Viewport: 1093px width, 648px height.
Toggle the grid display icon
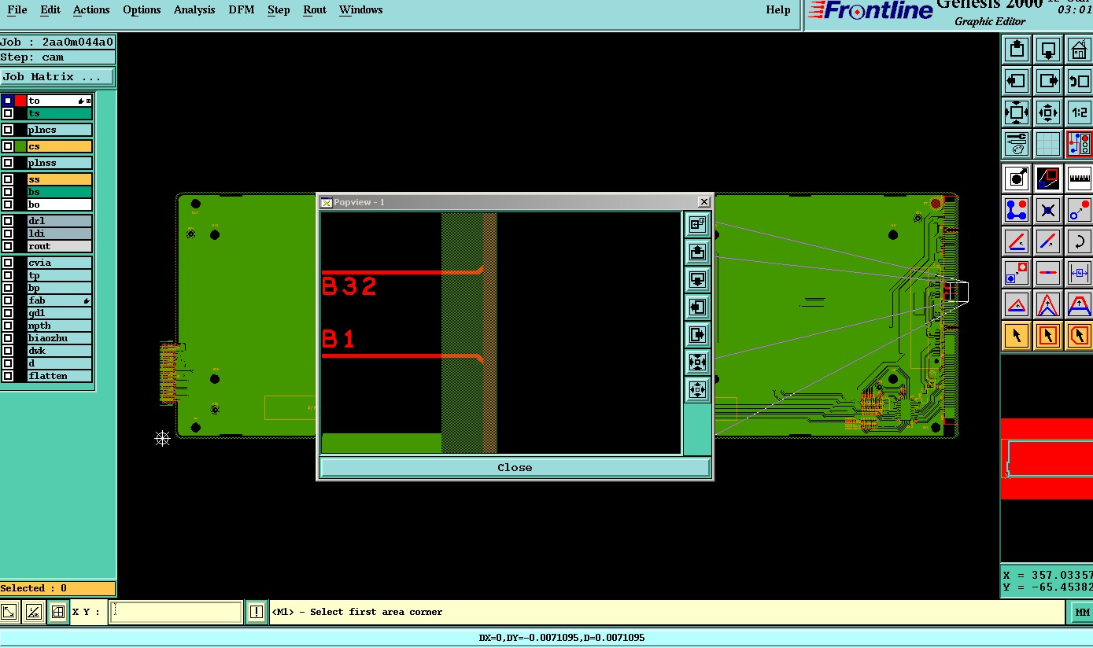click(1048, 144)
